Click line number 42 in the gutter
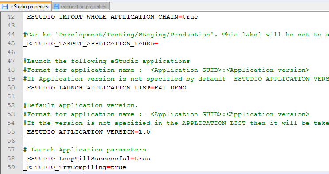The image size is (329, 174). coord(11,17)
